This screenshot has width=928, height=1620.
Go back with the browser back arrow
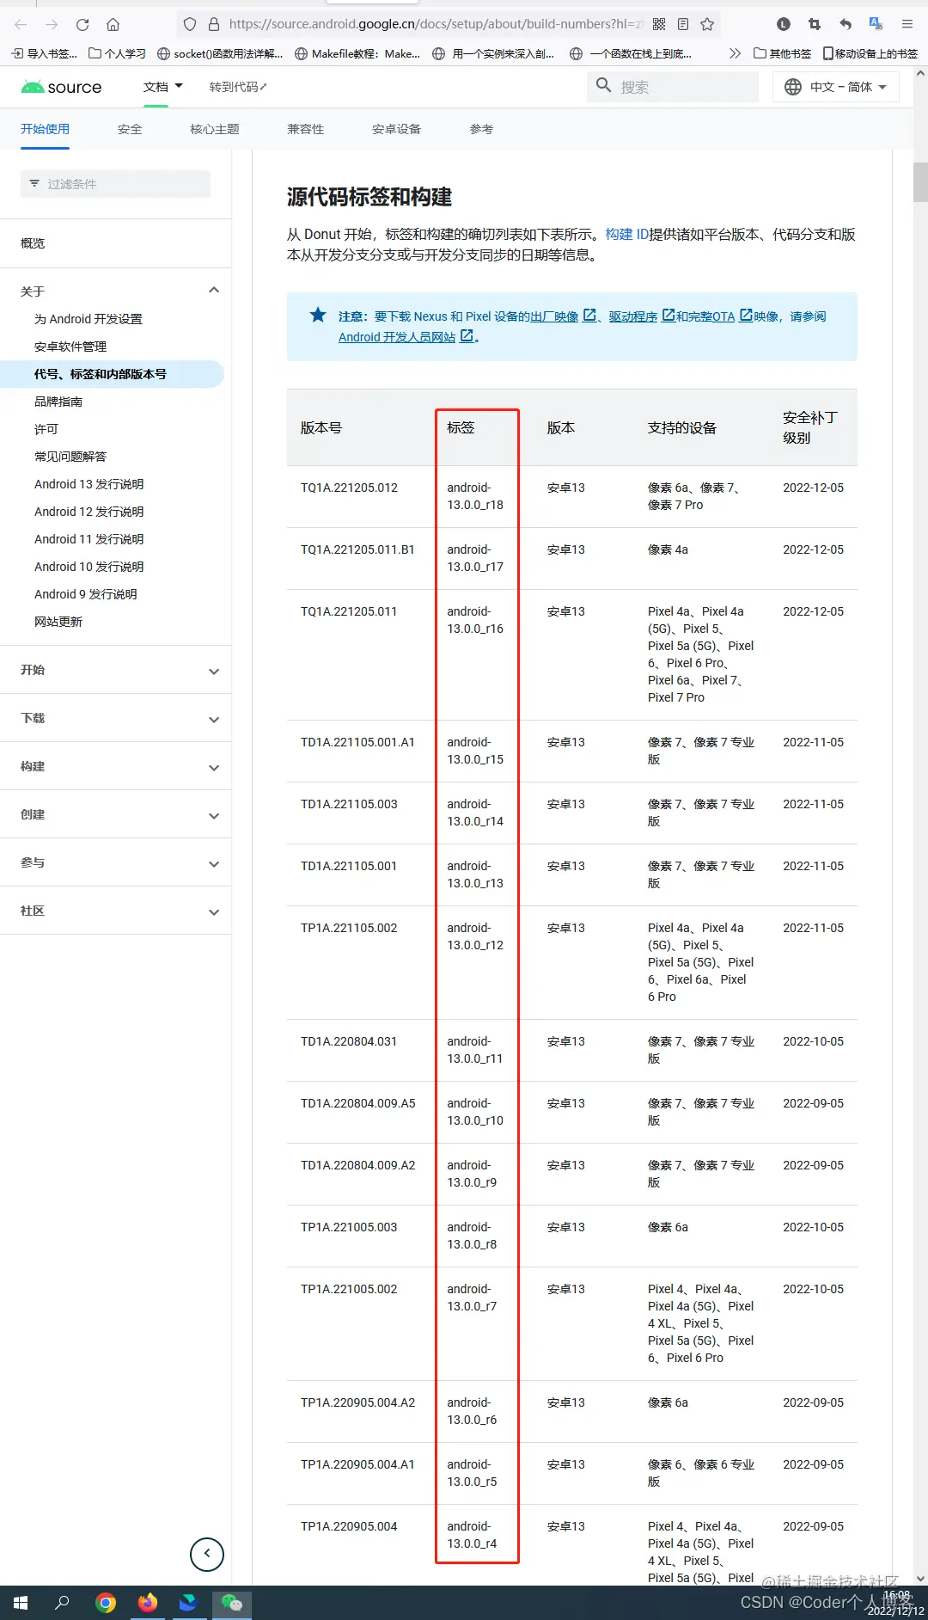(21, 24)
